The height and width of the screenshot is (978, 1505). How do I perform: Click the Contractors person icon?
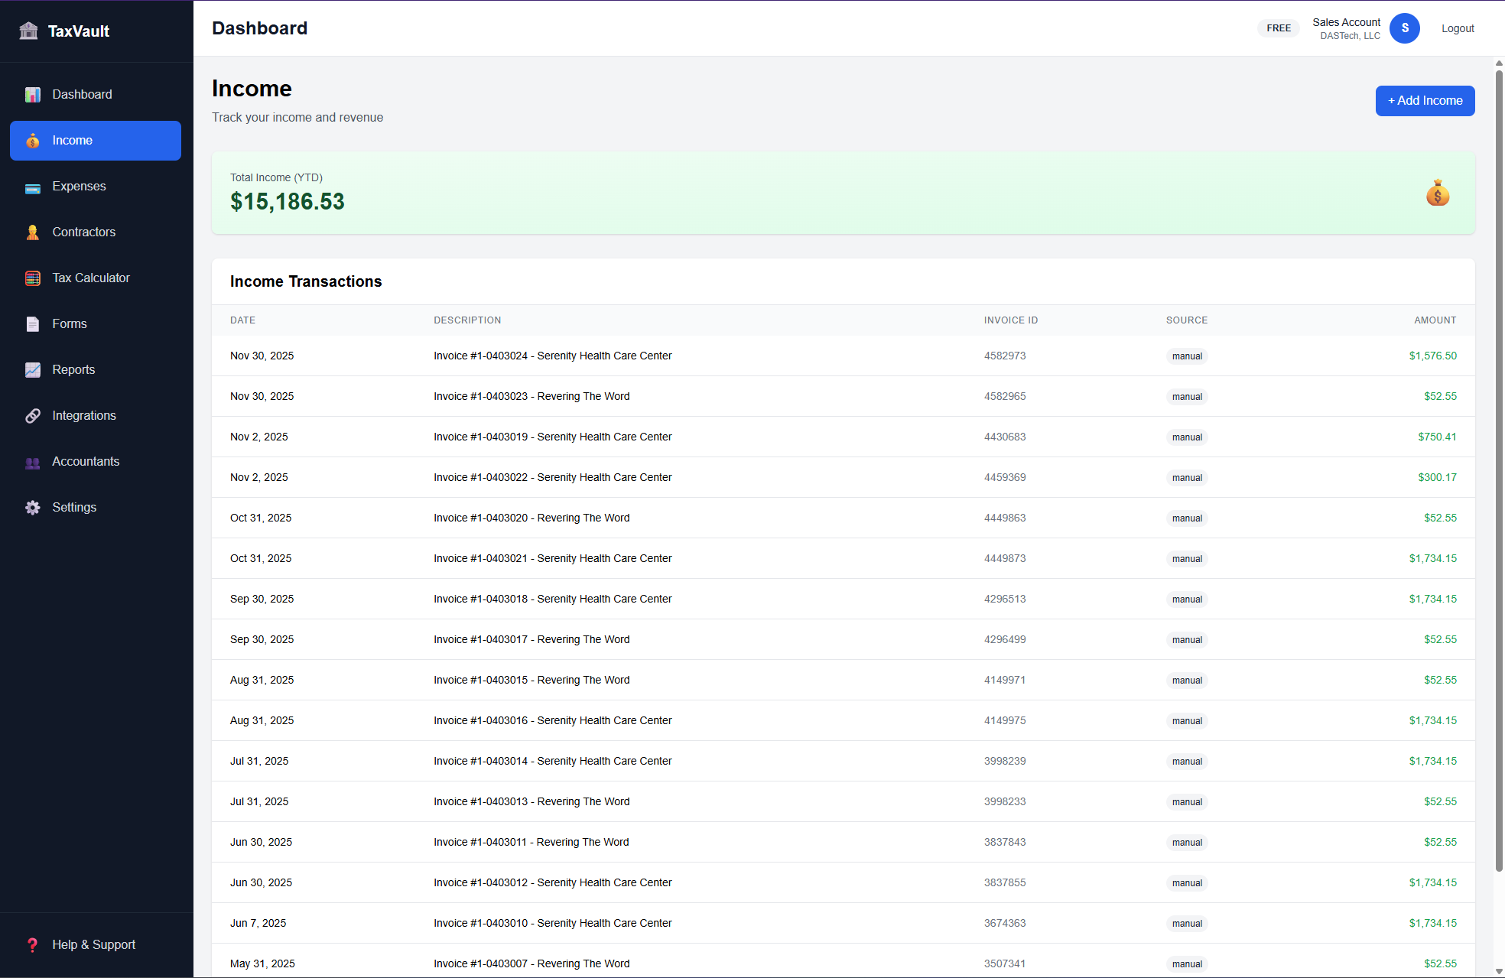click(x=33, y=232)
